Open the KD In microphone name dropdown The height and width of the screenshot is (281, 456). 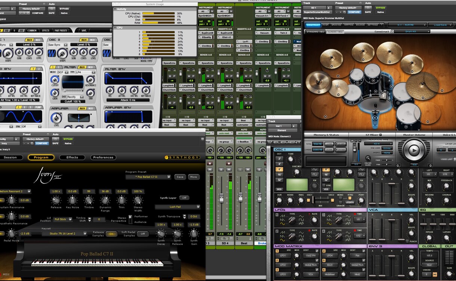(378, 144)
